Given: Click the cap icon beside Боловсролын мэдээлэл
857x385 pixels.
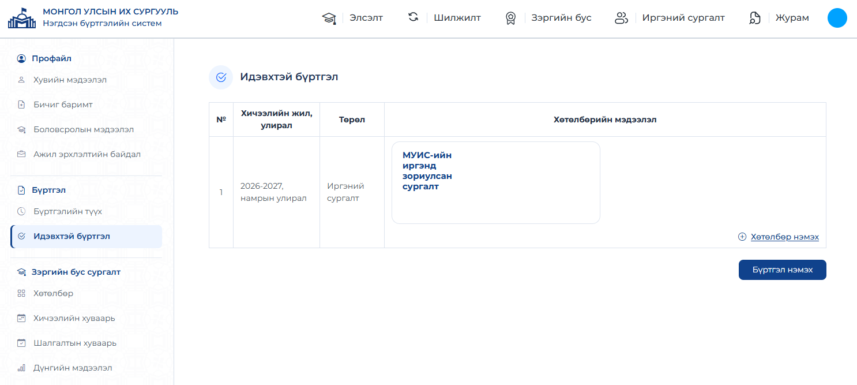Looking at the screenshot, I should [x=21, y=130].
